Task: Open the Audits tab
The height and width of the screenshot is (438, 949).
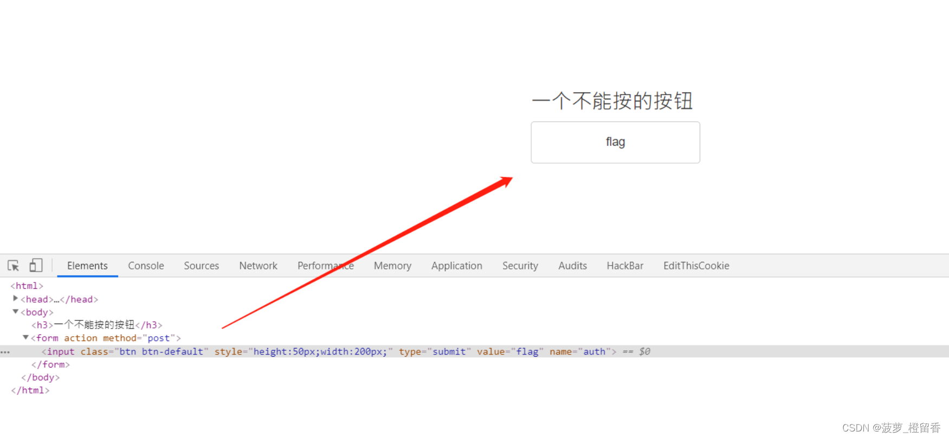Action: point(572,266)
